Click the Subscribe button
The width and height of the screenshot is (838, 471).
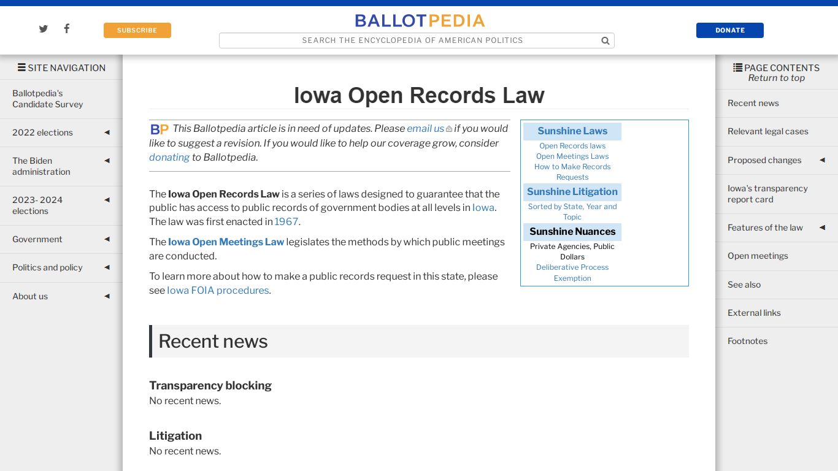137,30
